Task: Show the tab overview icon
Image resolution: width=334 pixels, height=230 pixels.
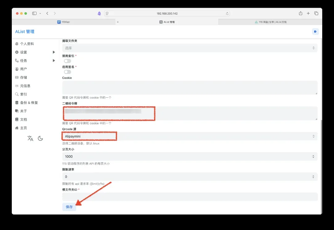Action: pos(316,13)
